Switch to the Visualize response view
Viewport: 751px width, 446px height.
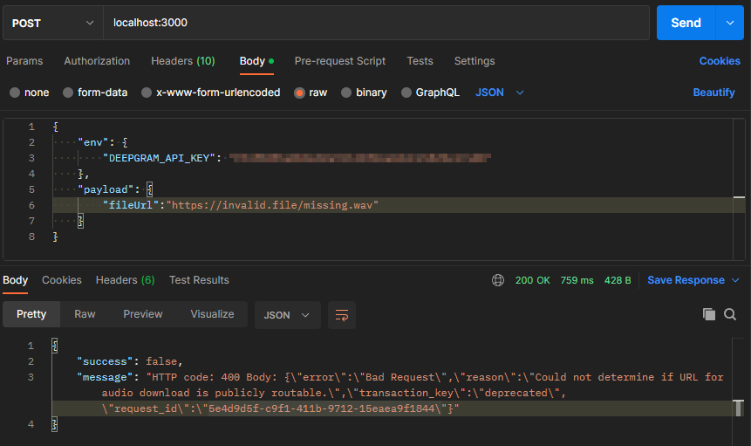click(x=212, y=314)
